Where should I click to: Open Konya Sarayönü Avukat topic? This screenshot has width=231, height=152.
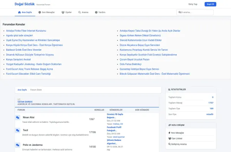pyautogui.click(x=18, y=59)
